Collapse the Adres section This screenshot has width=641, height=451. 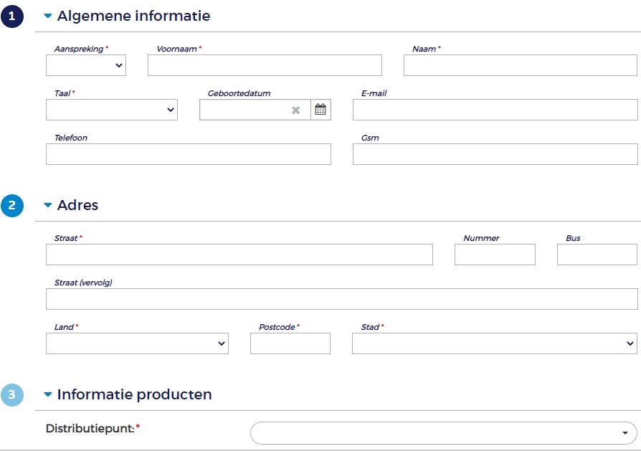click(48, 206)
